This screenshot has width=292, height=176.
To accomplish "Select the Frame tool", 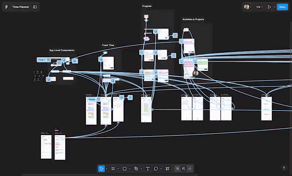I will point(113,169).
